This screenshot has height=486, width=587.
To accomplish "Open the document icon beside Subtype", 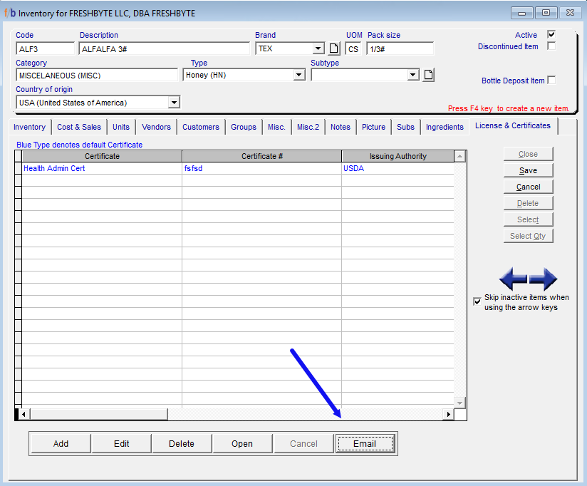I will (x=428, y=75).
